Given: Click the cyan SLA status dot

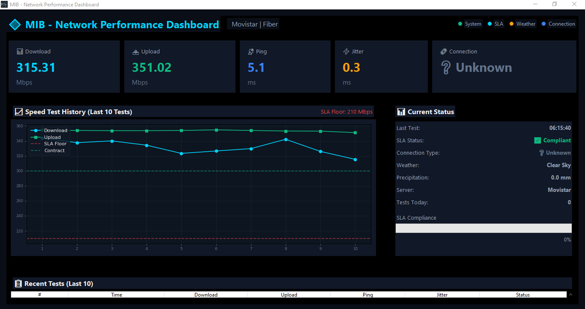Looking at the screenshot, I should tap(489, 24).
